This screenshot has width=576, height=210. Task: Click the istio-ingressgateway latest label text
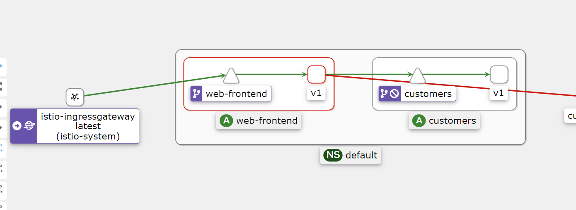coord(88,126)
